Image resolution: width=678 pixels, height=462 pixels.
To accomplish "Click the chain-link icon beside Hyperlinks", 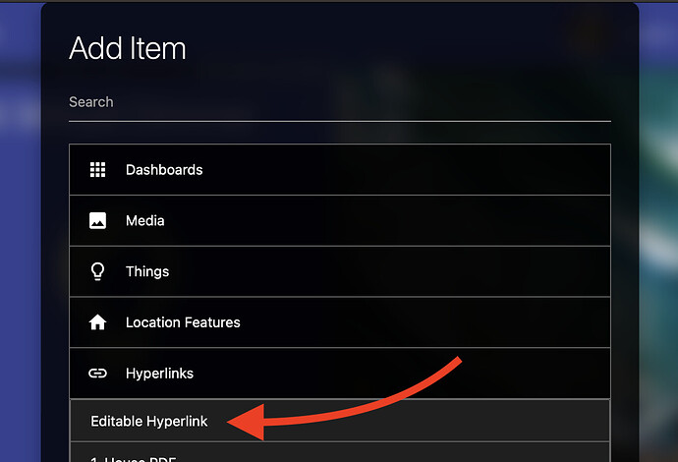I will pos(97,373).
